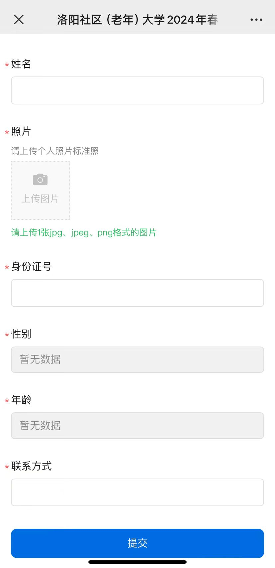Screen dimensions: 275x568
Task: Select the hint 请上传个人照片标准照
Action: (55, 151)
